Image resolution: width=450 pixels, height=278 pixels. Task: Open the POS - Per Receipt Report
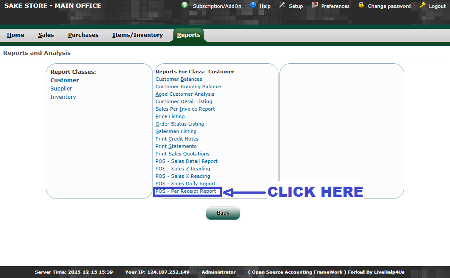186,191
